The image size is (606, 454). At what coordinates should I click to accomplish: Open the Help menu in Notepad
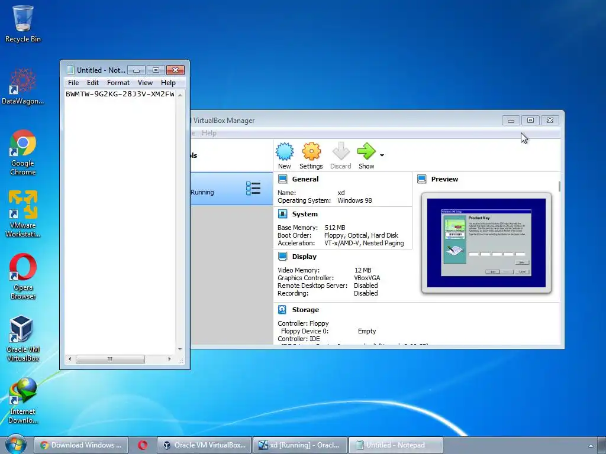point(168,83)
